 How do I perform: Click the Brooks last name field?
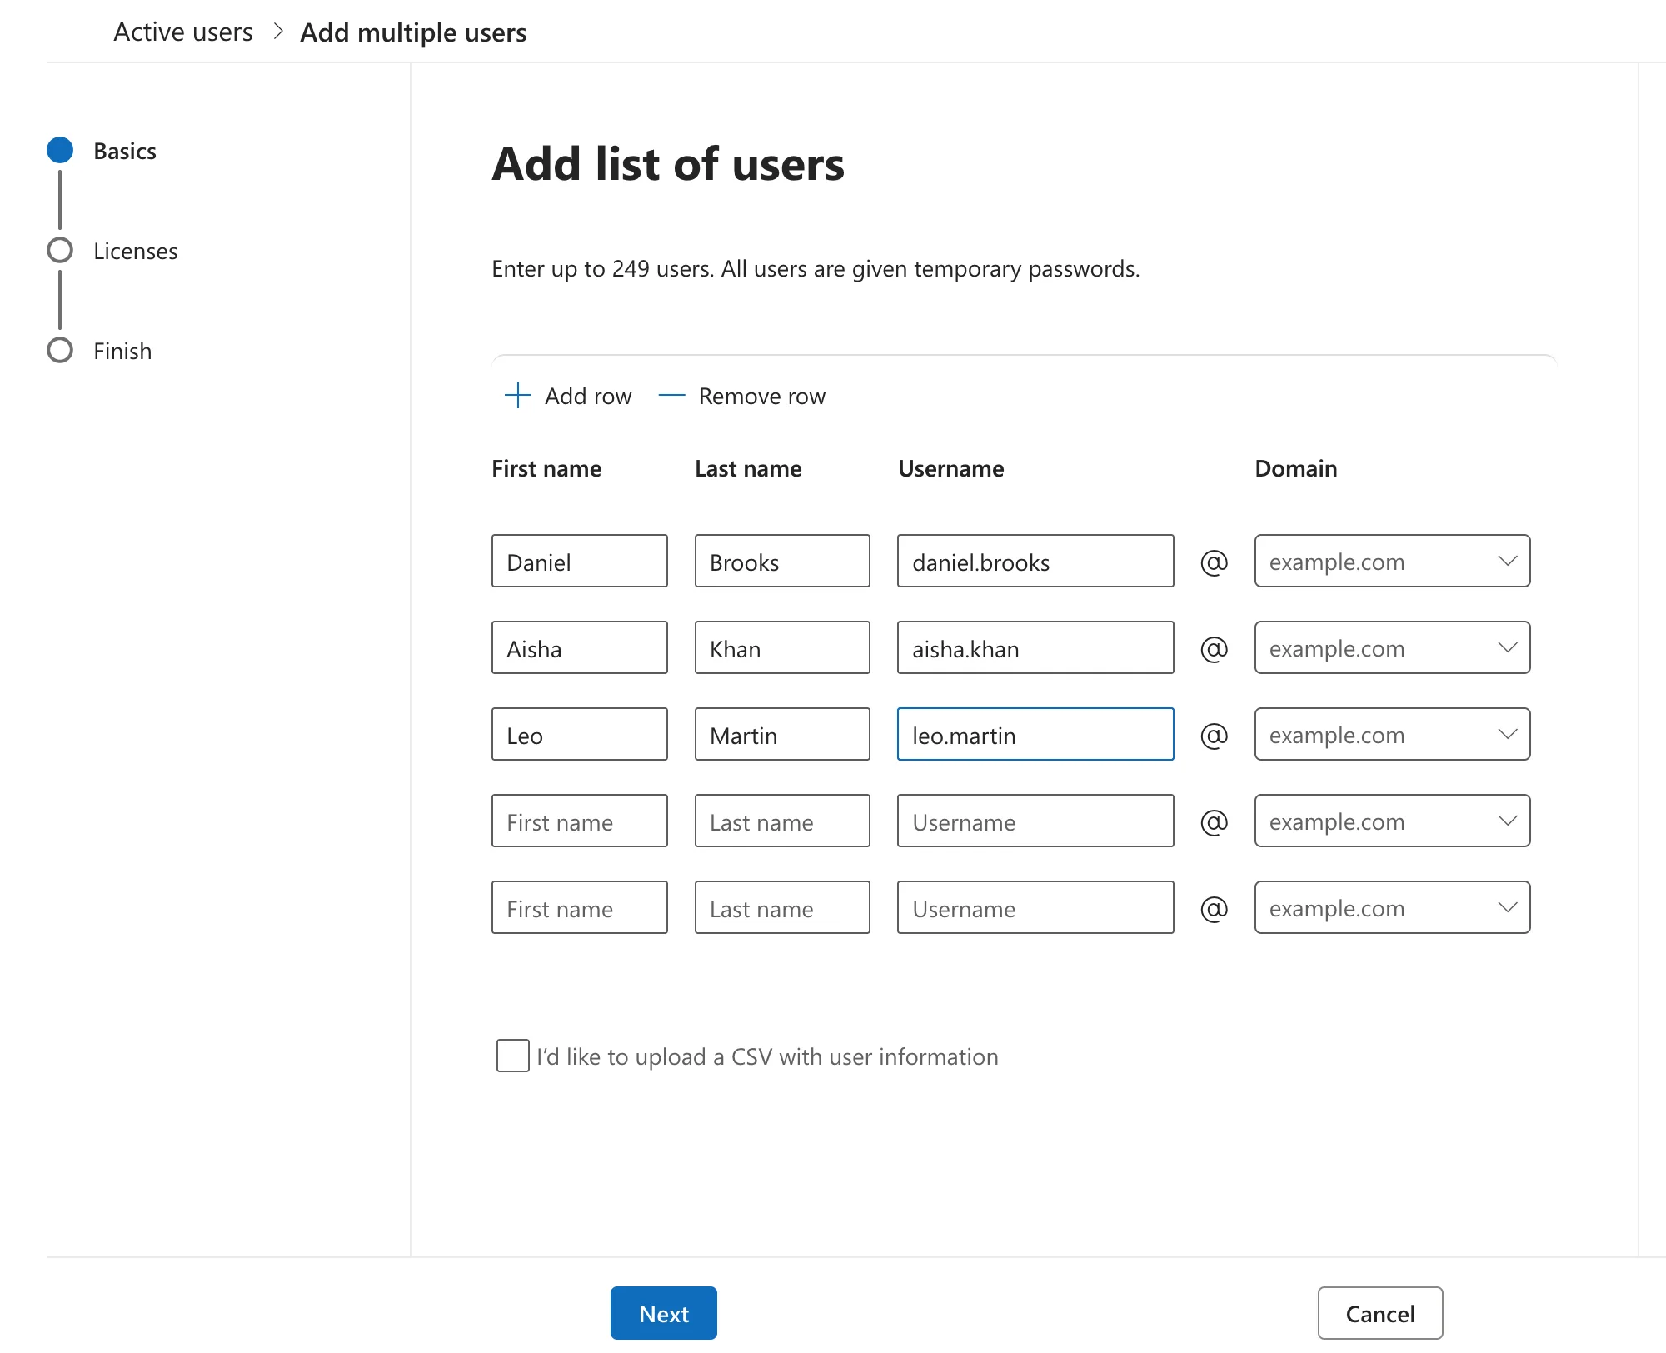coord(782,562)
